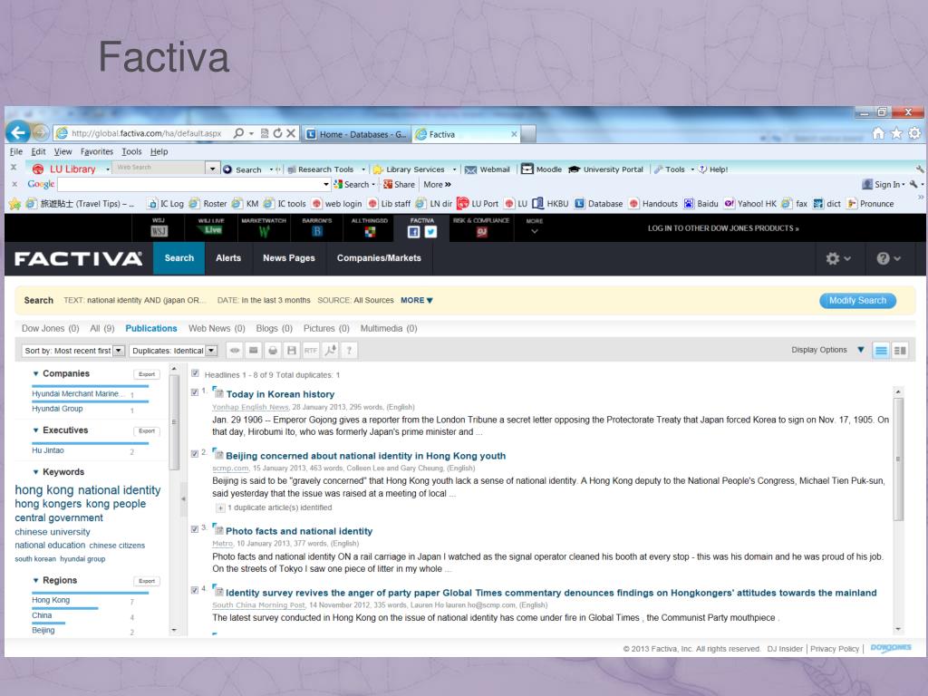Image resolution: width=928 pixels, height=696 pixels.
Task: Switch to headline list view icon
Action: coord(881,351)
